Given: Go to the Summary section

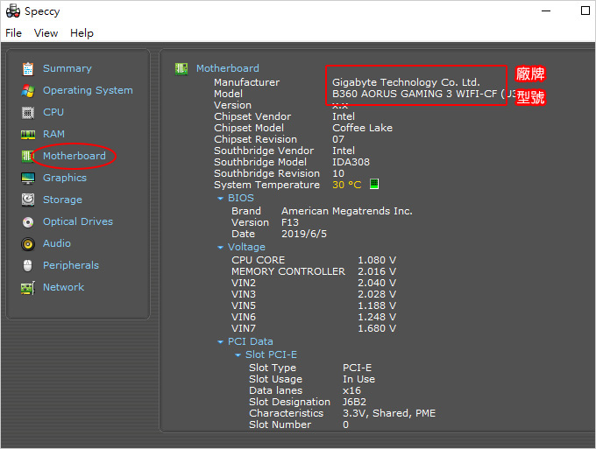Looking at the screenshot, I should click(x=67, y=68).
